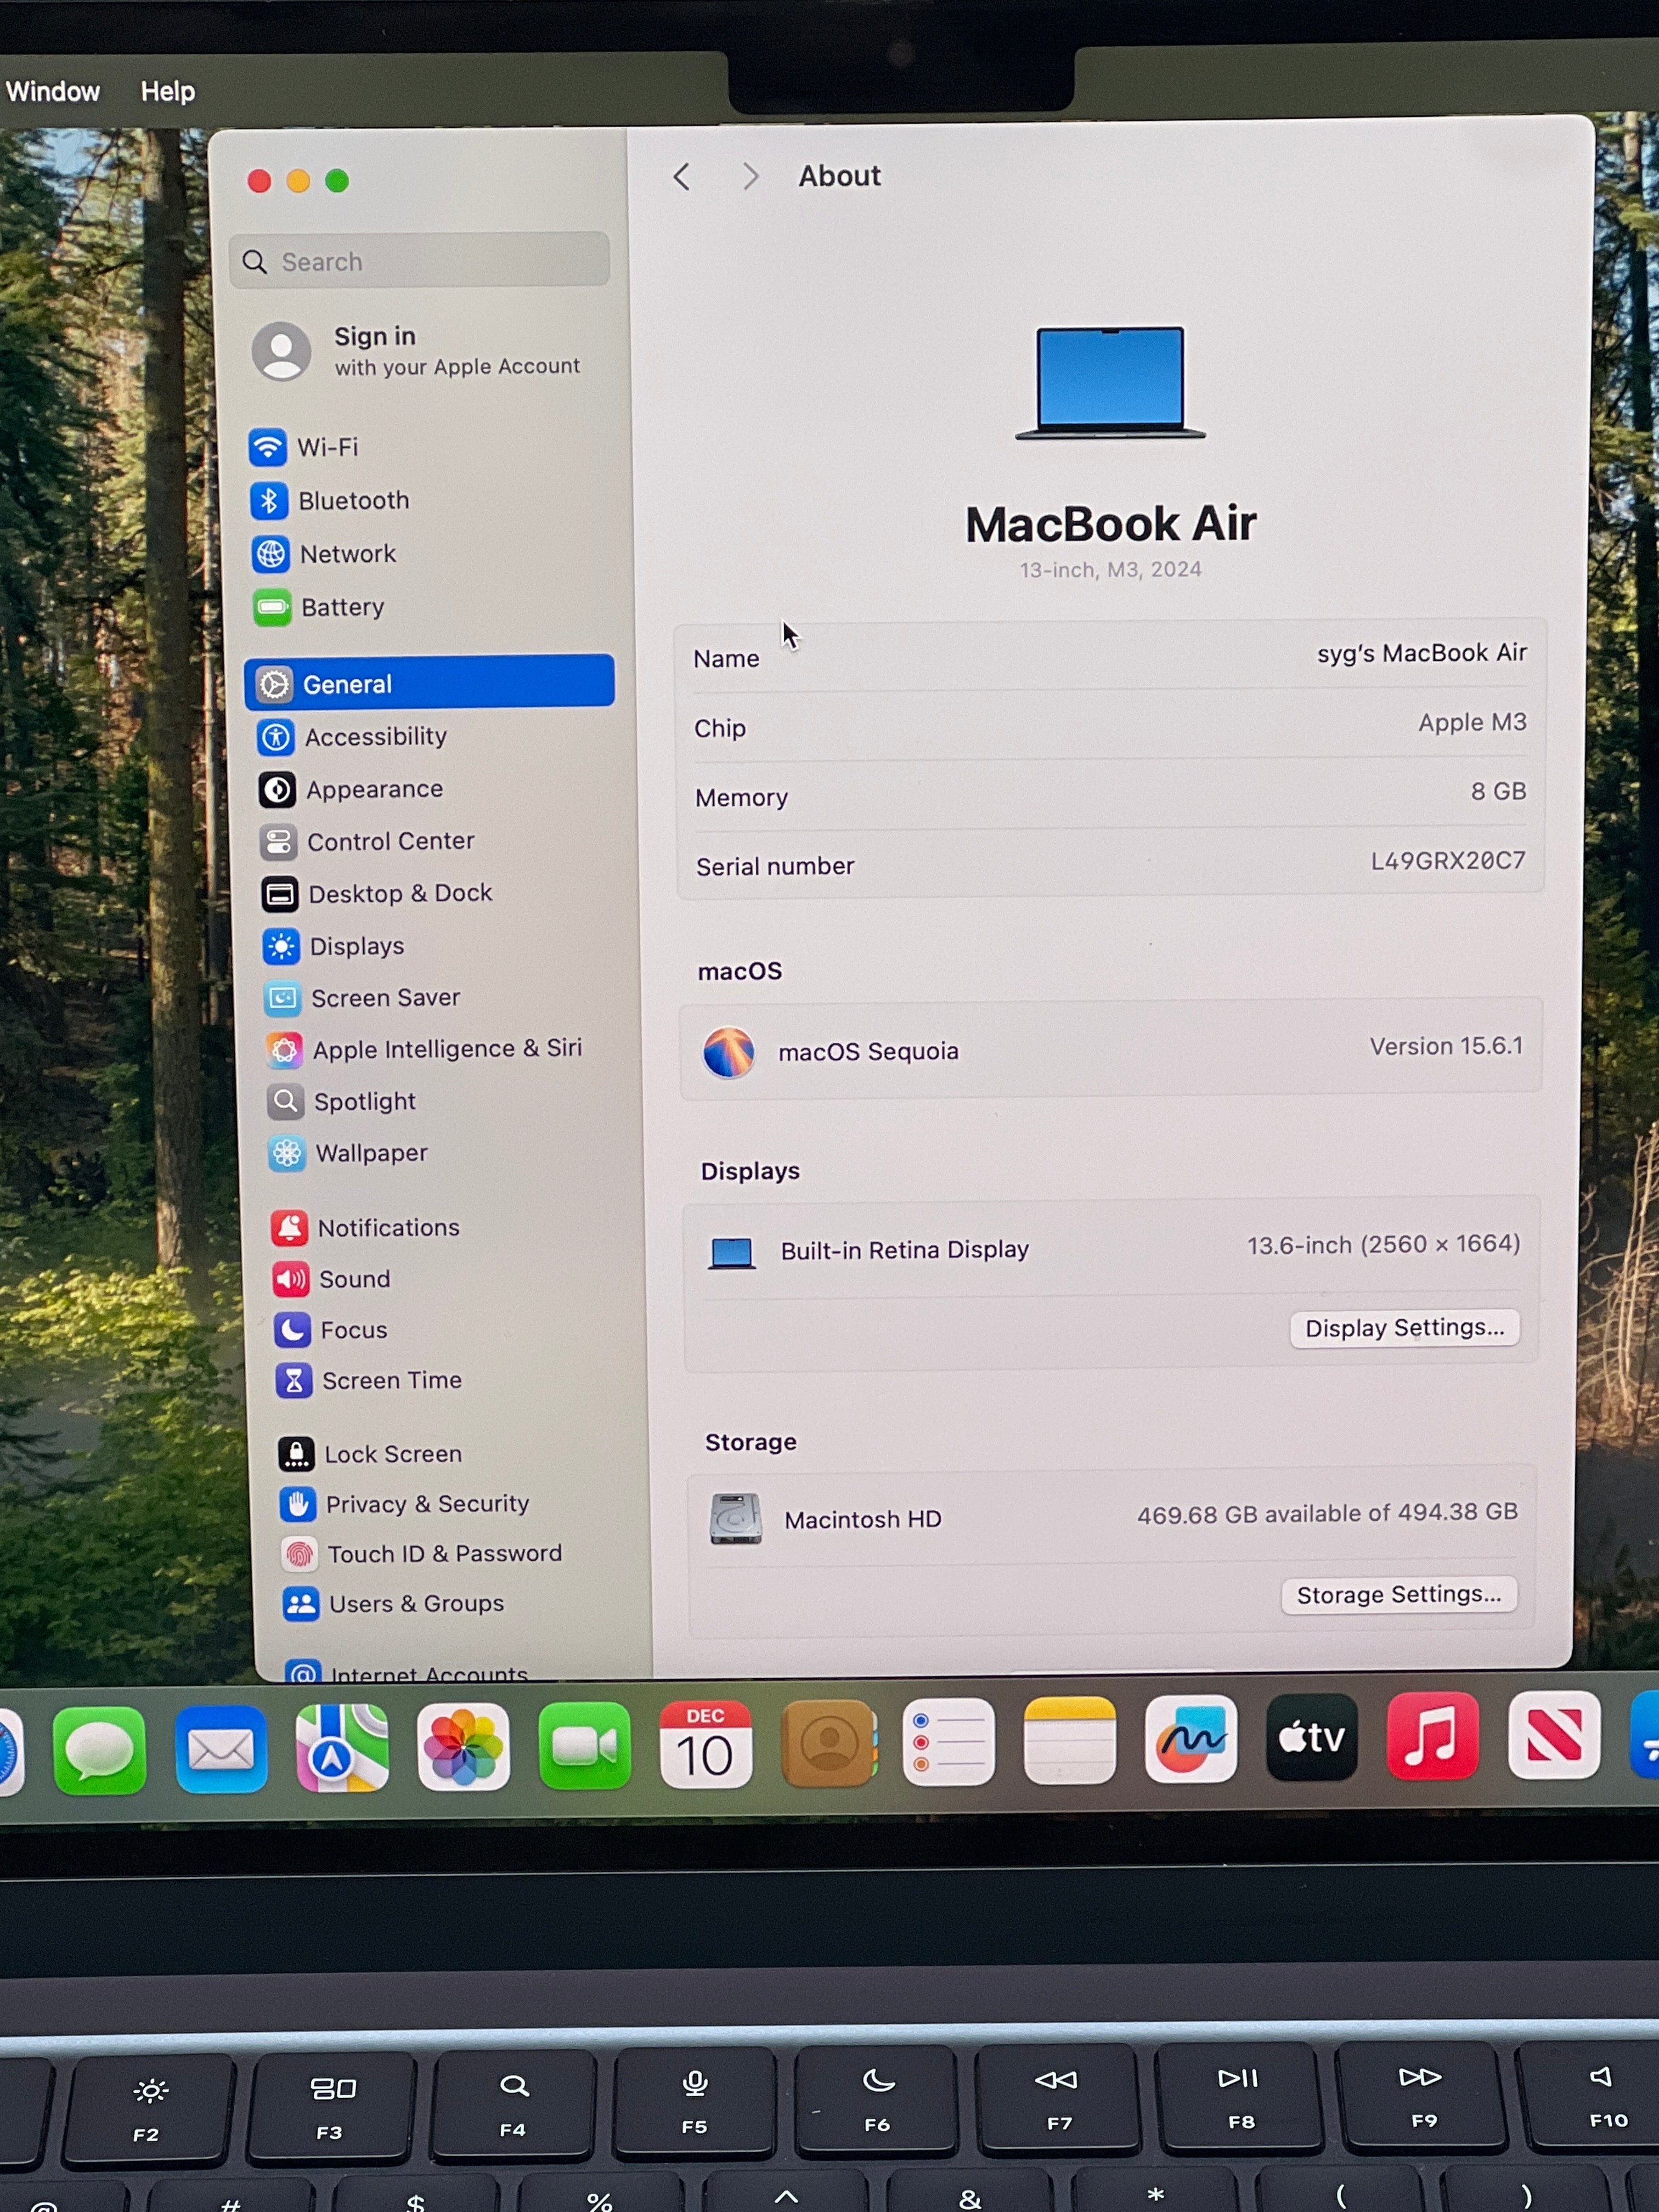Image resolution: width=1659 pixels, height=2212 pixels.
Task: Open Apple Intelligence & Siri settings
Action: 424,1049
